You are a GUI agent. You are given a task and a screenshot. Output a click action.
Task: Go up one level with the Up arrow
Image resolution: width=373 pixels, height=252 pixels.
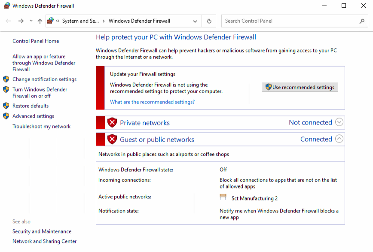tap(40, 21)
